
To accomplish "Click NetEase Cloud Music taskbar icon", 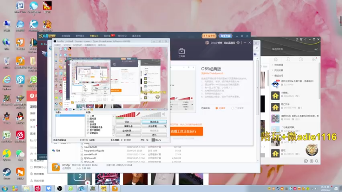I will pos(38,188).
